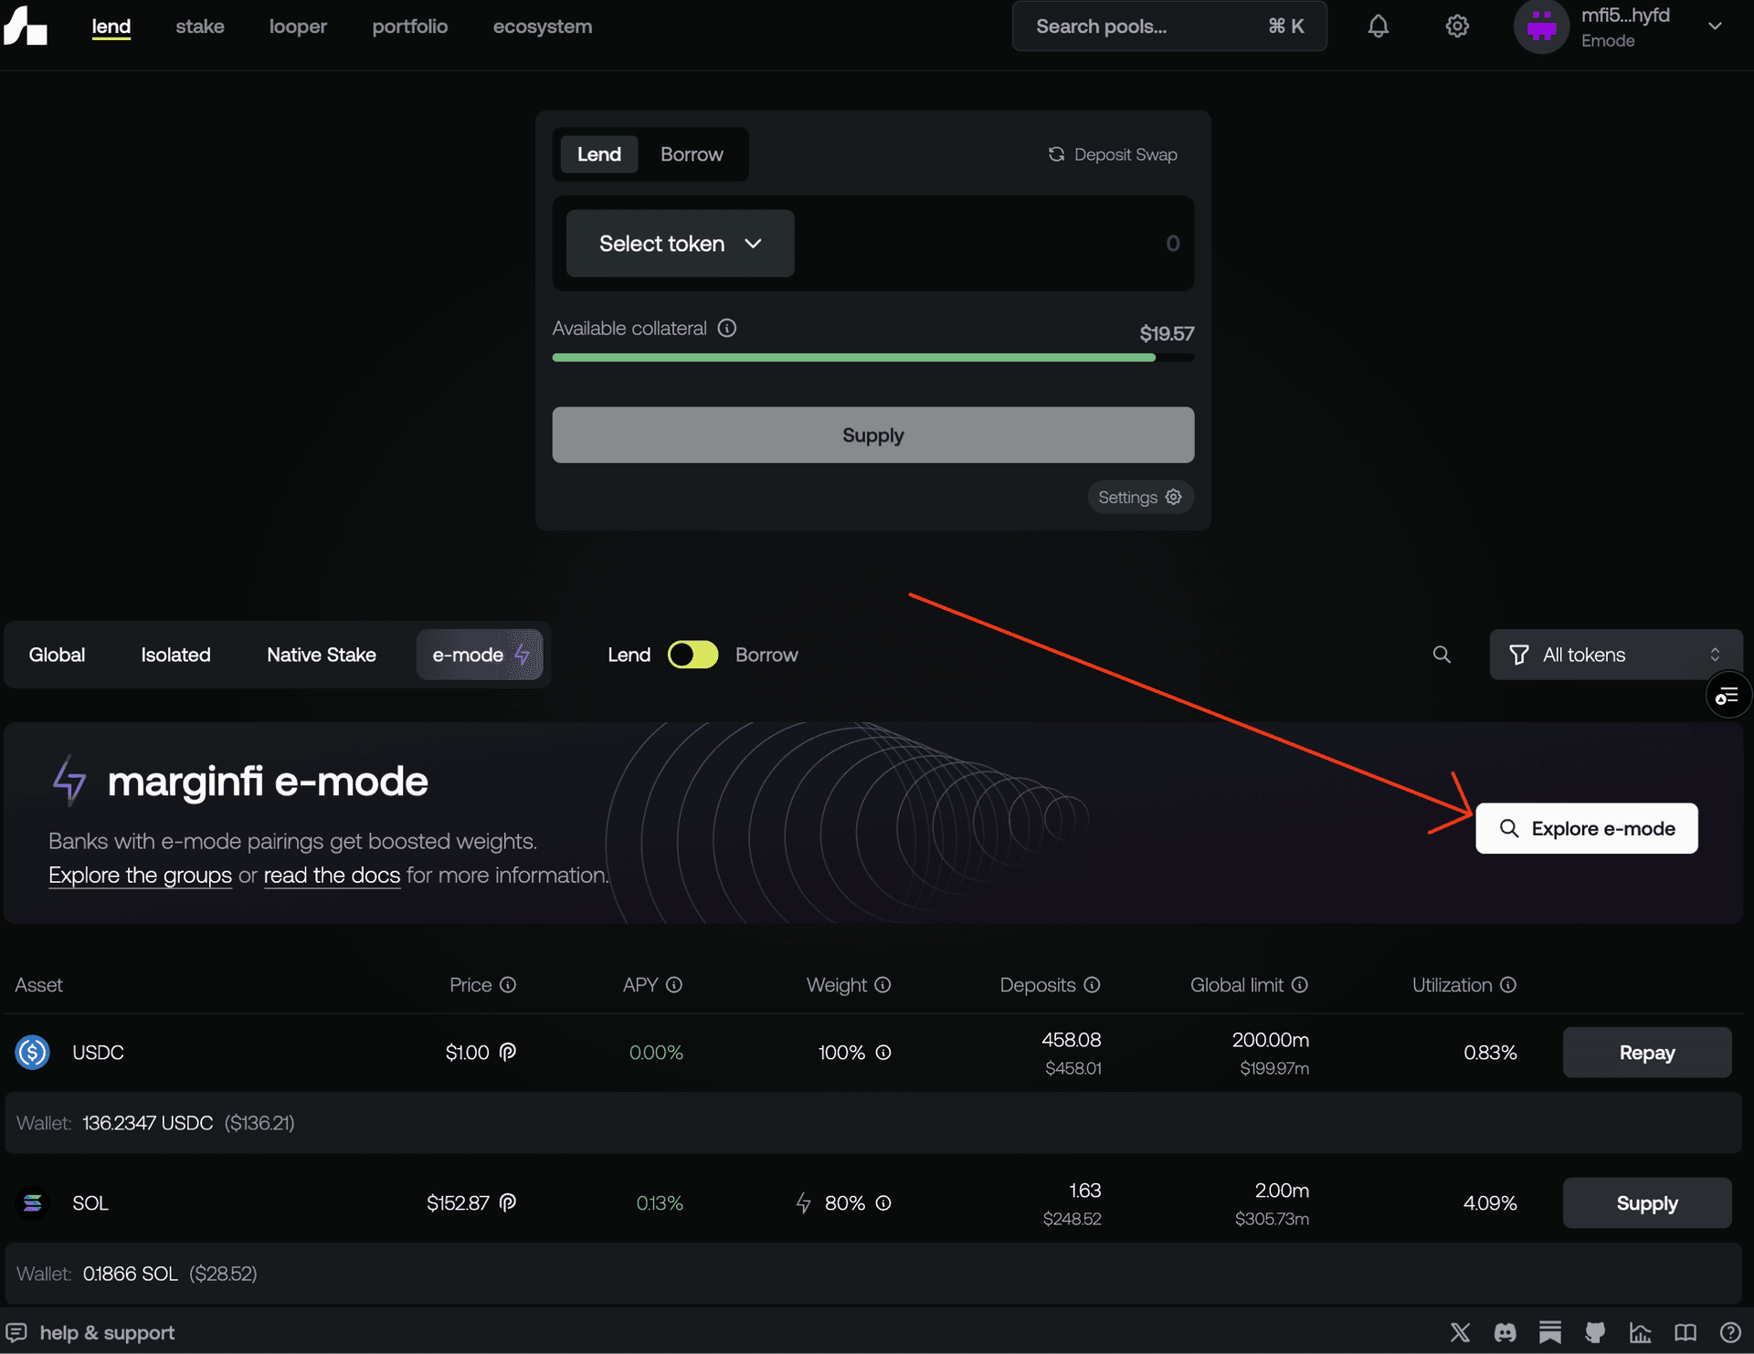Switch action box to Borrow
The image size is (1754, 1354).
(692, 154)
